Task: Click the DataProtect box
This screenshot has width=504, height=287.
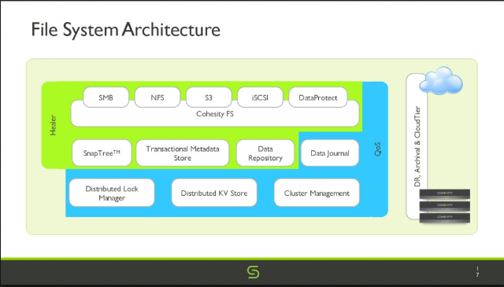Action: pos(318,98)
